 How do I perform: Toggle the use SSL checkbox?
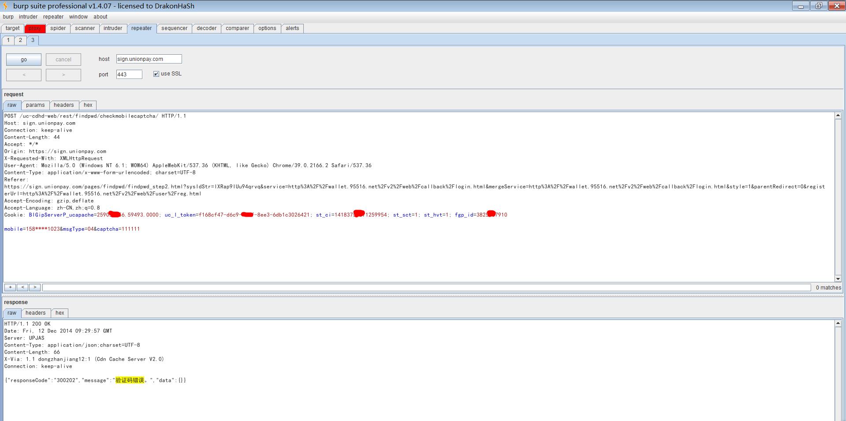[156, 74]
